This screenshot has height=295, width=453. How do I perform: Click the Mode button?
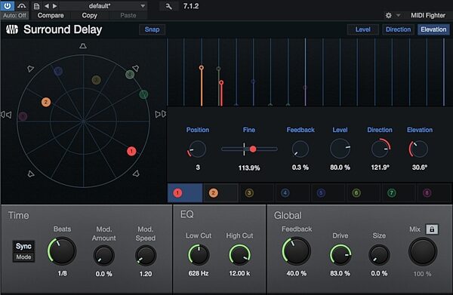click(x=23, y=257)
